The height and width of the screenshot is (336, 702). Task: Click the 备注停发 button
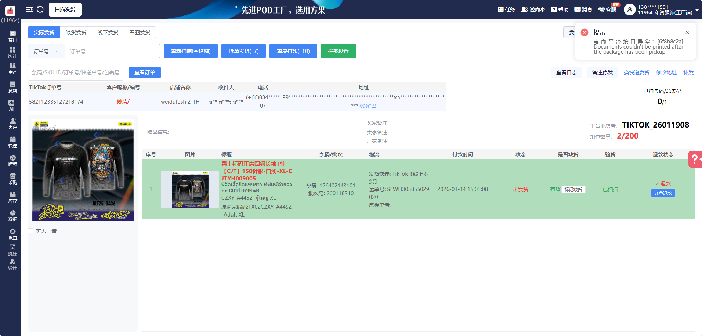pyautogui.click(x=602, y=72)
